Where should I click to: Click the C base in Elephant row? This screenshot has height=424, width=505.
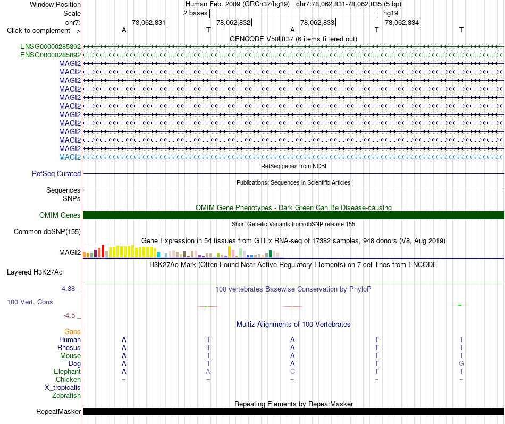pos(292,371)
